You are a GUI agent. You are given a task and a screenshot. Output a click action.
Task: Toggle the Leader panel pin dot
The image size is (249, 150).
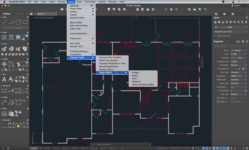28,97
